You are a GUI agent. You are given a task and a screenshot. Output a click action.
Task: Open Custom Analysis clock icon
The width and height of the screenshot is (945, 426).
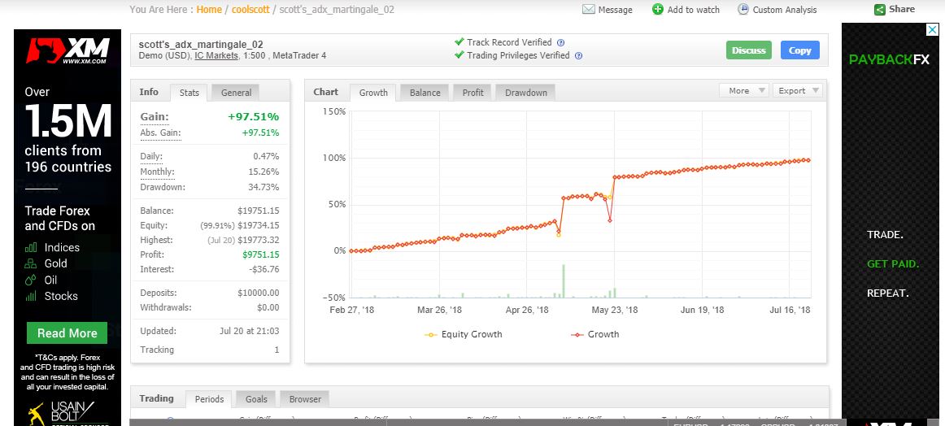pyautogui.click(x=743, y=9)
